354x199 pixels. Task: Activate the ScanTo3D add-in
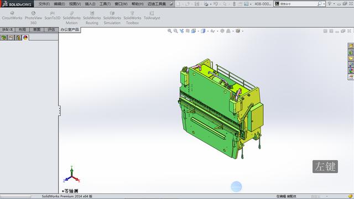click(53, 15)
